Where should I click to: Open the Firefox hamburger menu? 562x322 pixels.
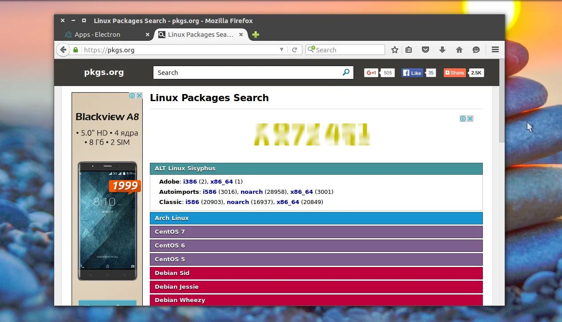(495, 50)
